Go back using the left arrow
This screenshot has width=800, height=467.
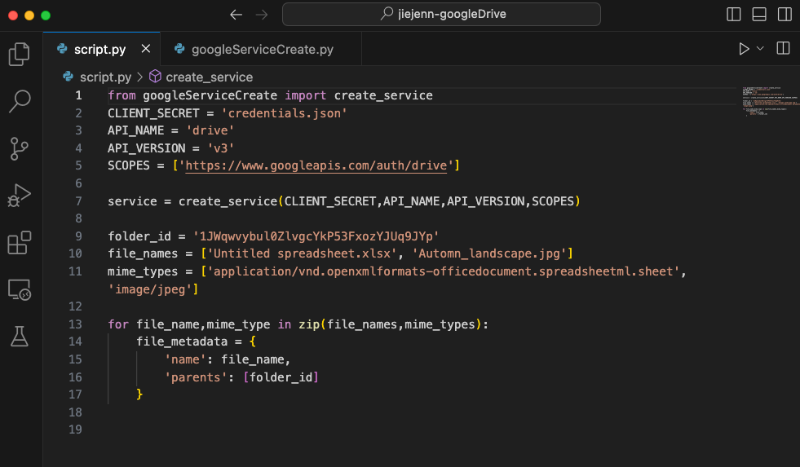236,15
